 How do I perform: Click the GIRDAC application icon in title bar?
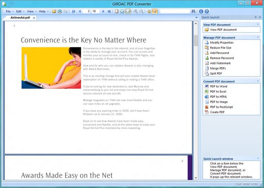[4, 4]
